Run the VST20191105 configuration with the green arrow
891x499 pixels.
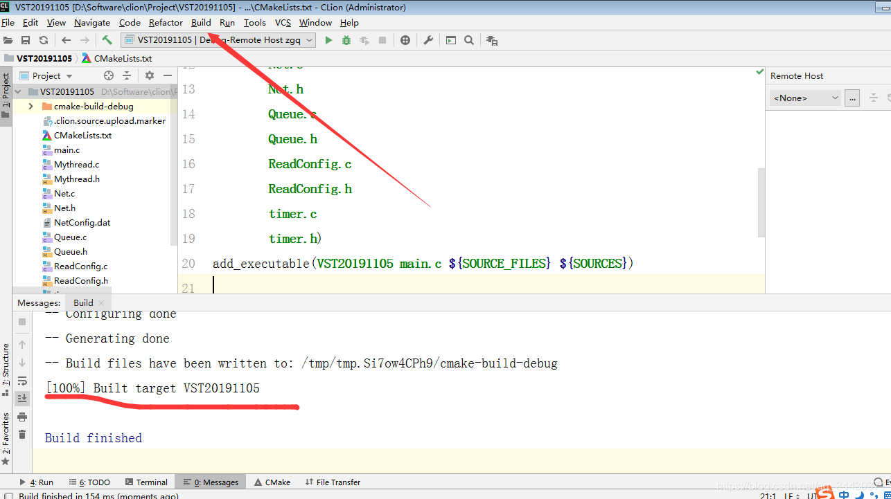coord(328,40)
